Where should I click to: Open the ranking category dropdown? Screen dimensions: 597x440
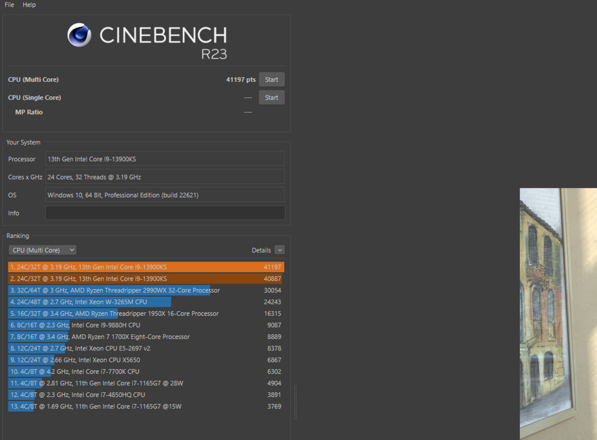tap(42, 250)
